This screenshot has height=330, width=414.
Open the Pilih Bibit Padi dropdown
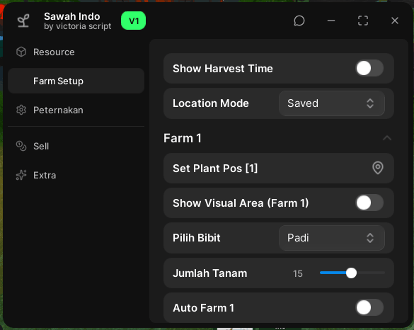332,238
